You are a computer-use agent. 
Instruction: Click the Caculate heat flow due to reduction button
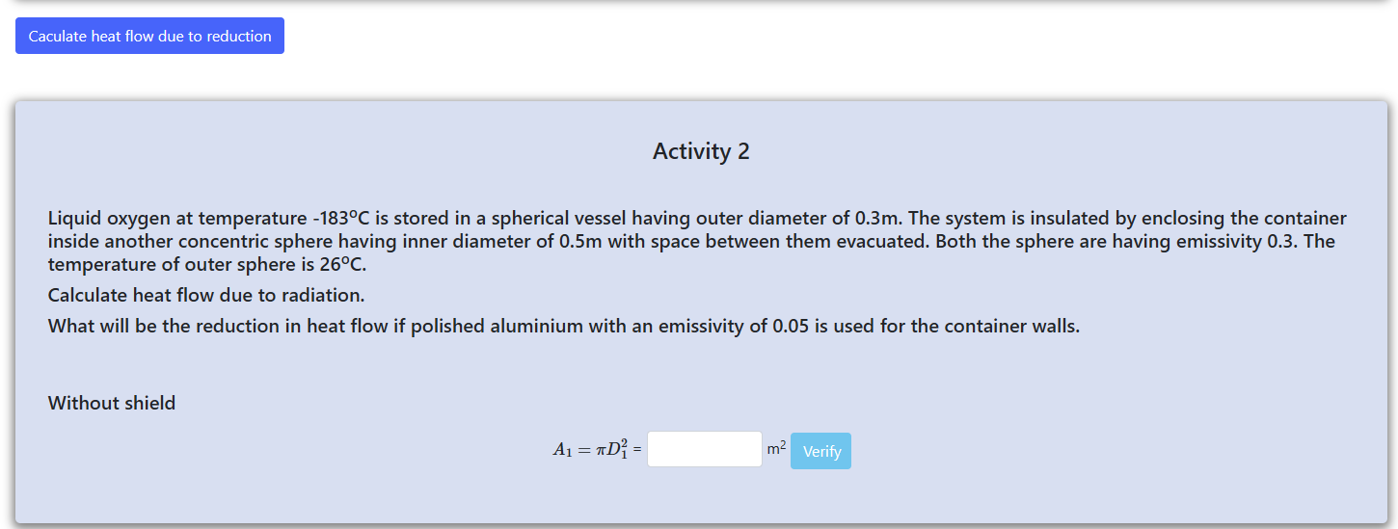click(x=149, y=36)
